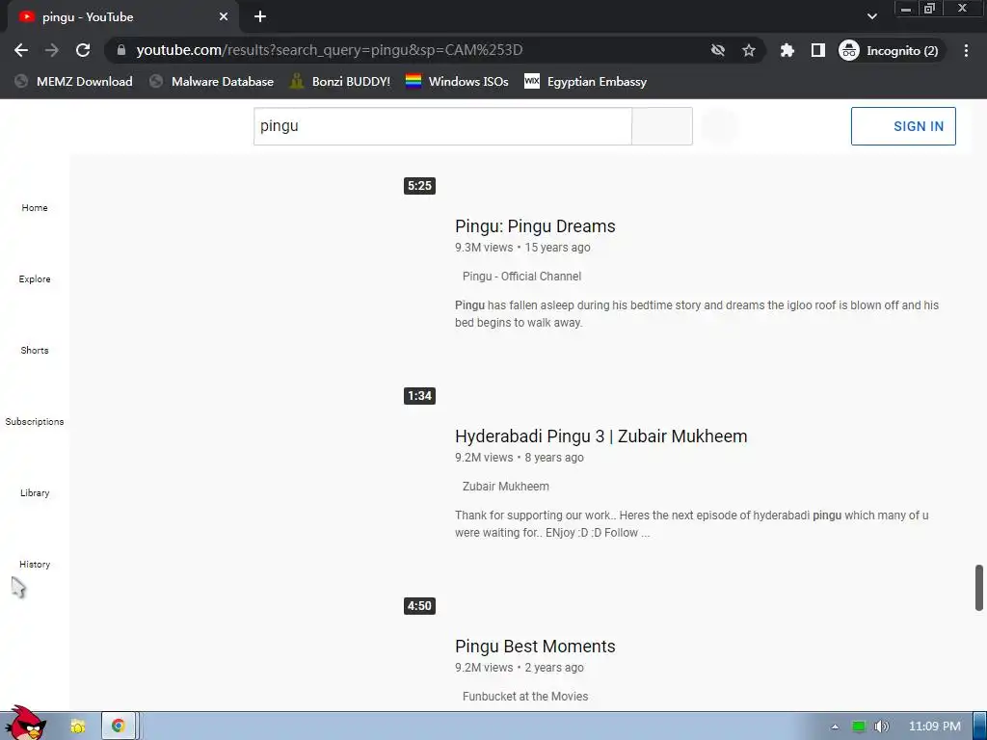The height and width of the screenshot is (740, 987).
Task: Select the pingu - YouTube tab
Action: [122, 17]
